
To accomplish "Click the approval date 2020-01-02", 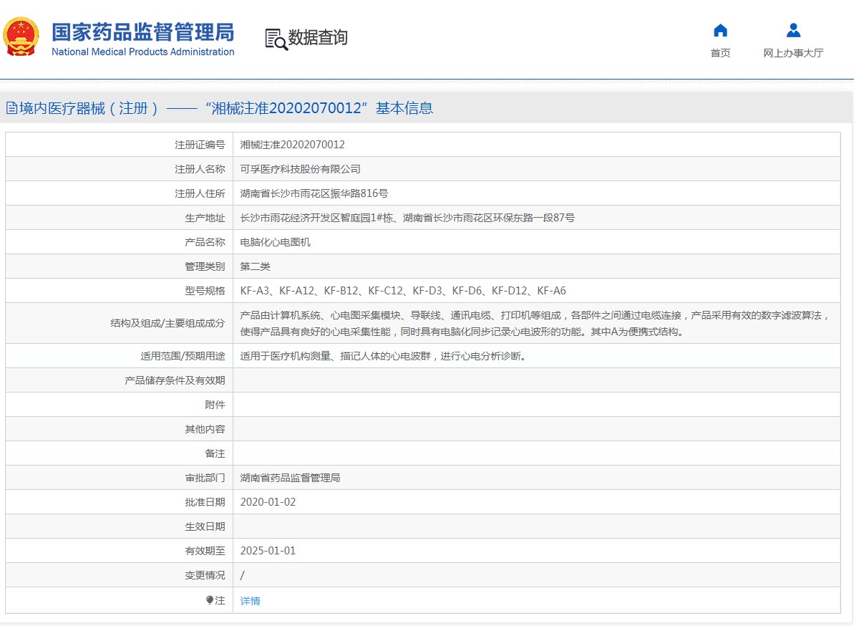I will (x=268, y=502).
